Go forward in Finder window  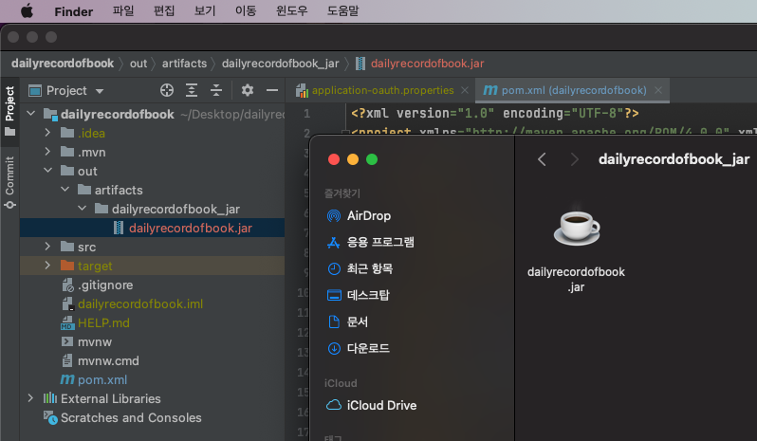click(x=574, y=159)
